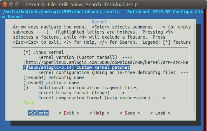Click the Kernel dialog title

pos(99,22)
